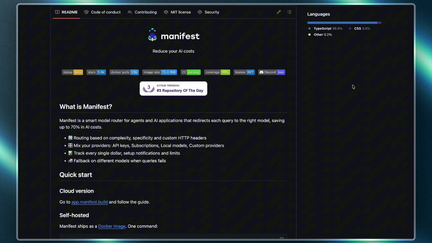Click the coverage 99% badge
432x243 pixels.
(217, 72)
